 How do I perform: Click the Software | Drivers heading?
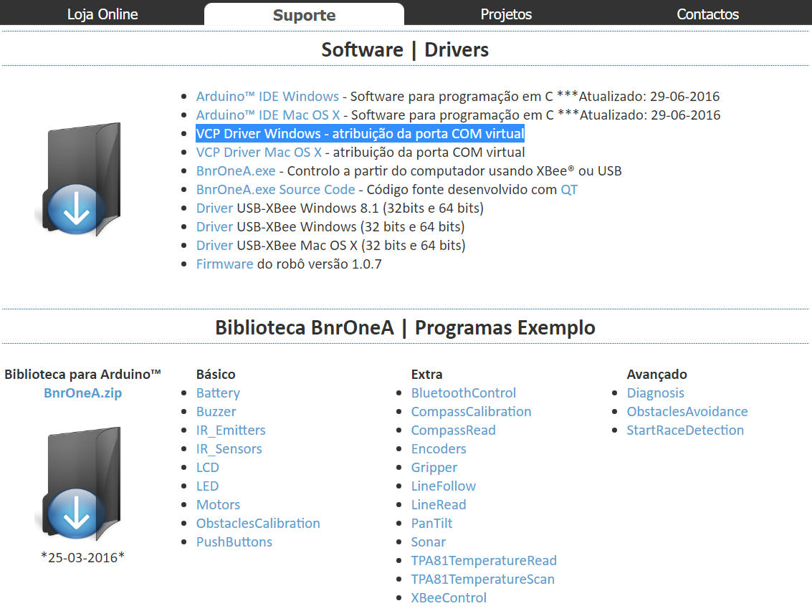(x=405, y=49)
